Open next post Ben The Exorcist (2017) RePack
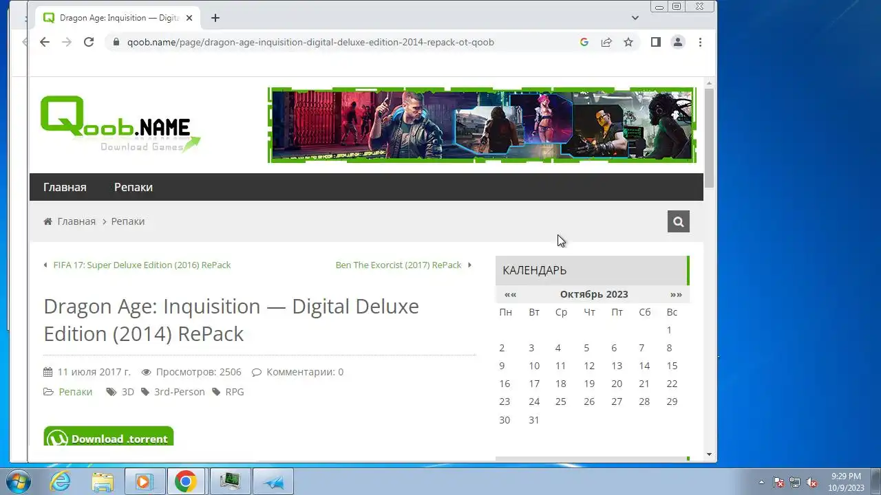The image size is (881, 495). pyautogui.click(x=399, y=265)
